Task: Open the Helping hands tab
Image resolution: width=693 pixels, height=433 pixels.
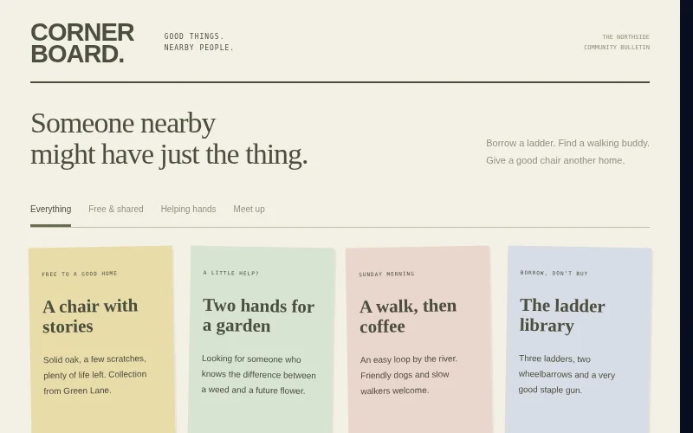Action: [x=188, y=209]
